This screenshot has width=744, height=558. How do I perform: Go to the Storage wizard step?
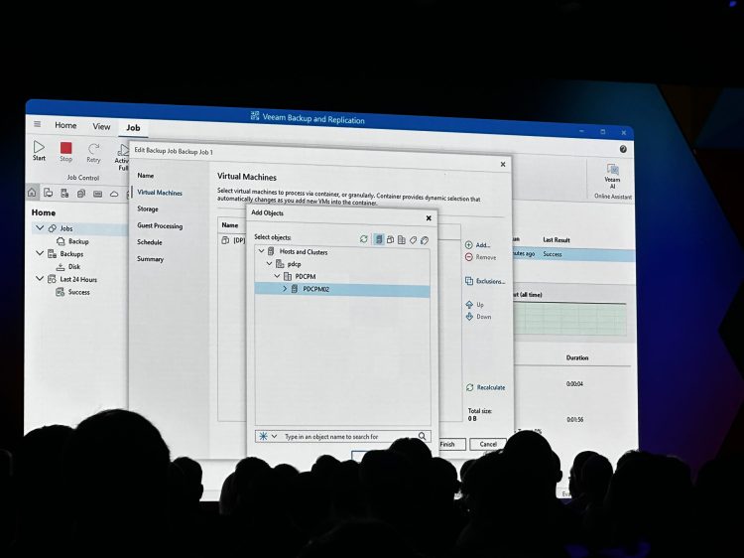pyautogui.click(x=148, y=209)
